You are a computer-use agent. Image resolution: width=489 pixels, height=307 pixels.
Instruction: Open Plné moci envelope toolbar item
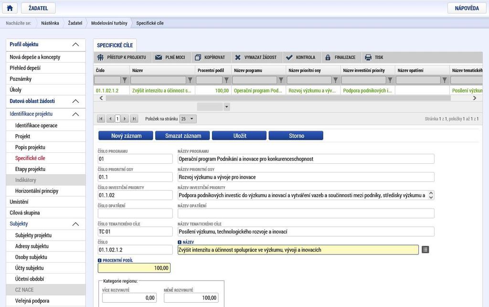pos(170,57)
